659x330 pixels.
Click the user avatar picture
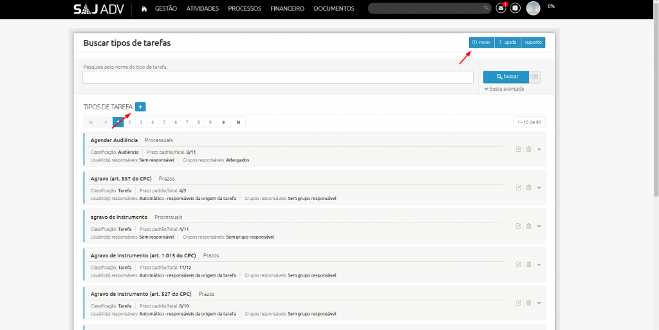point(533,8)
